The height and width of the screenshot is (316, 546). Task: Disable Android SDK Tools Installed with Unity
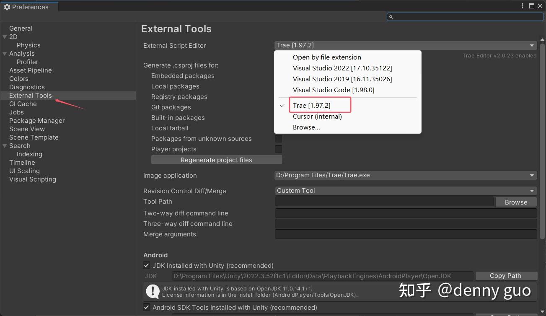pos(147,307)
